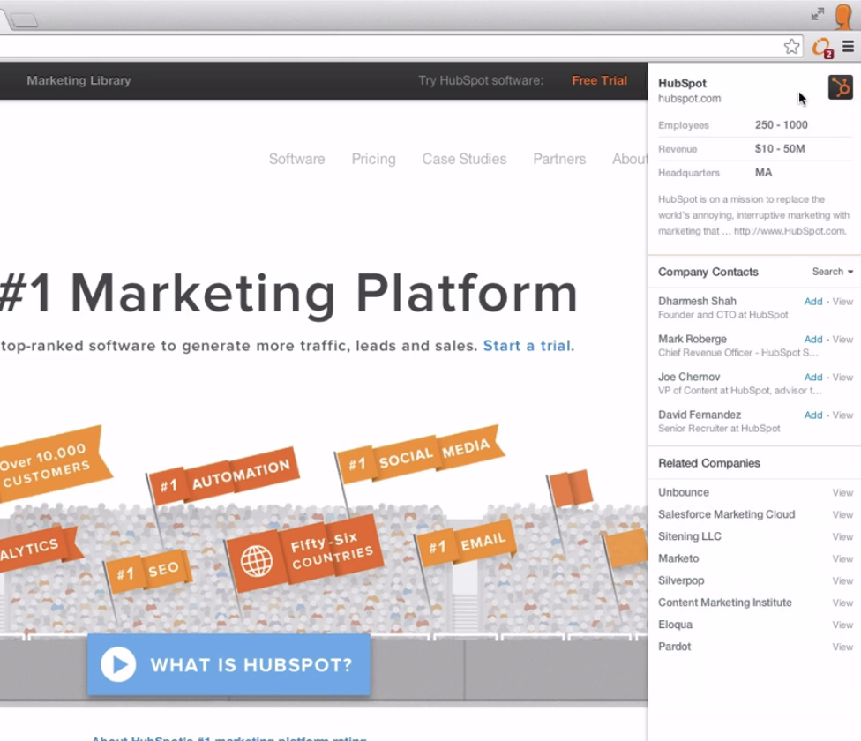
Task: Click the HubSpot sprocket logo in sidebar
Action: coord(840,87)
